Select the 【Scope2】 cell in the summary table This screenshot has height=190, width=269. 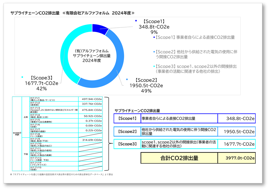tap(127, 132)
